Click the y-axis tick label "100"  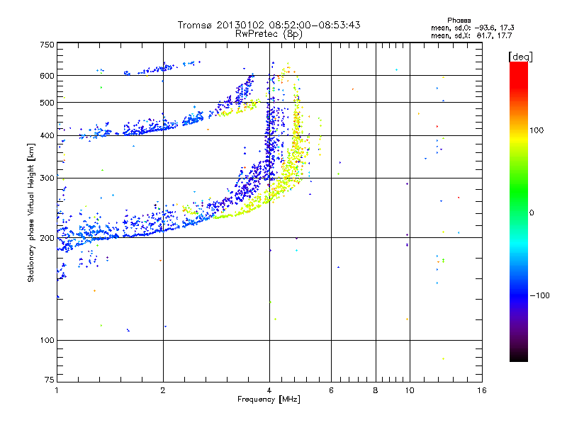click(x=47, y=341)
